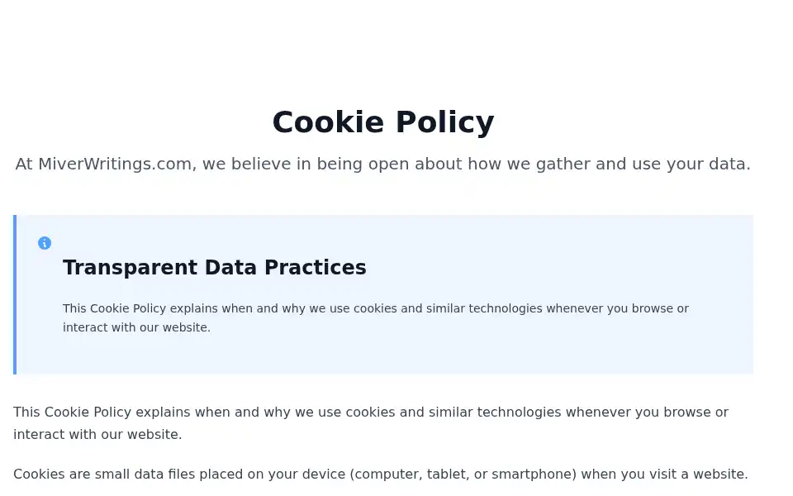Viewport: 793px width, 496px height.
Task: Click the sentence starting "Cookies are small data files"
Action: 380,475
